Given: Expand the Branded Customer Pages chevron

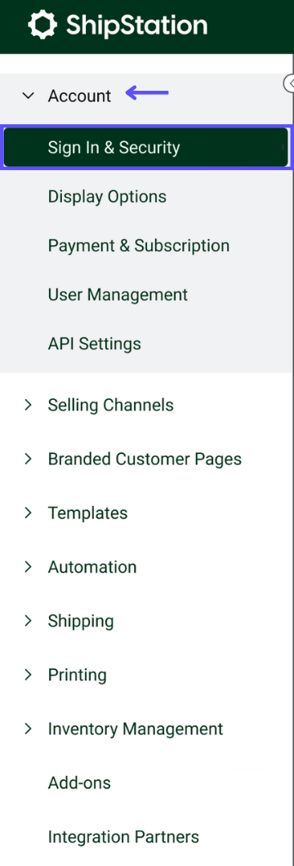Looking at the screenshot, I should [x=28, y=459].
